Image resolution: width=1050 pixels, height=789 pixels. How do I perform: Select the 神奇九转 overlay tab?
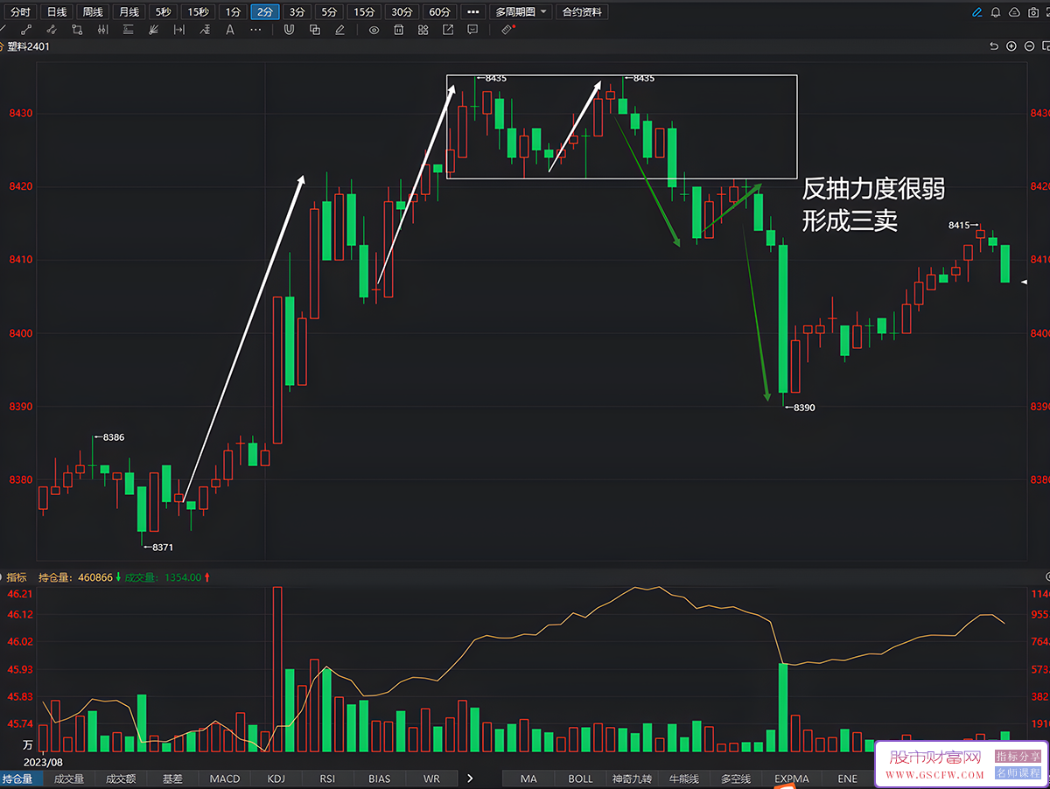point(632,779)
